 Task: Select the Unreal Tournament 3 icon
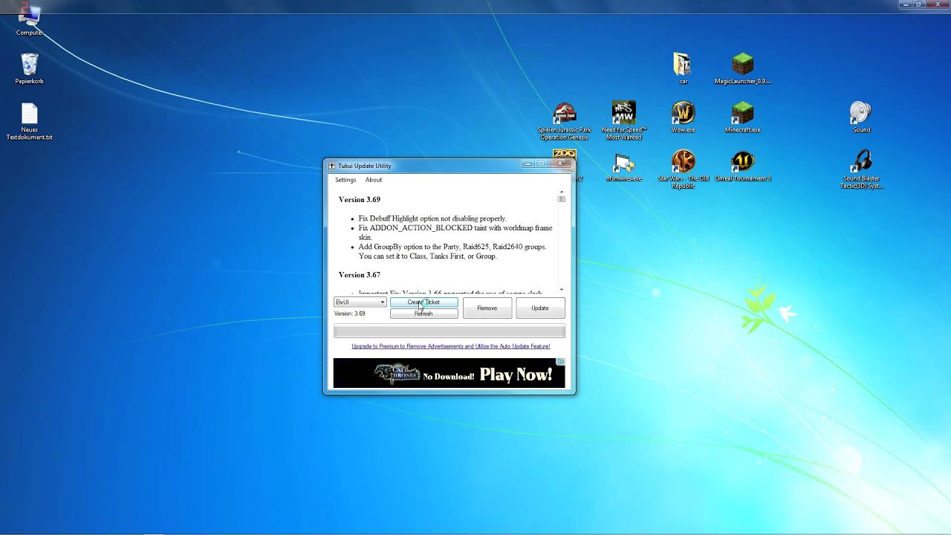pyautogui.click(x=742, y=167)
